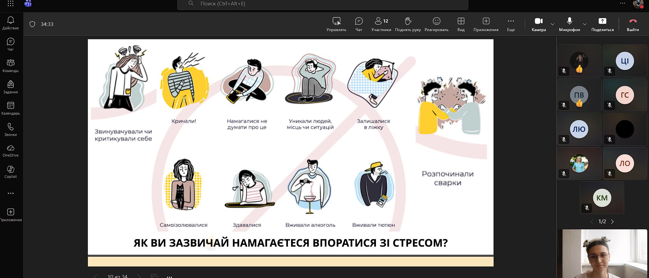Show the participants list
The width and height of the screenshot is (649, 278).
coord(381,24)
